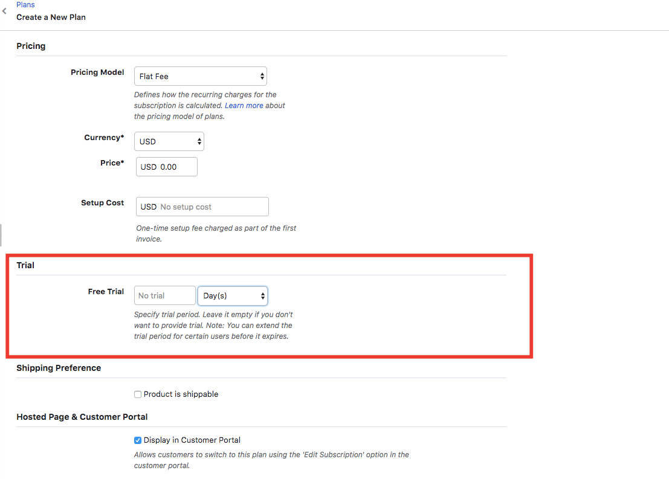
Task: Click the Currency dropdown stepper arrows
Action: [198, 141]
